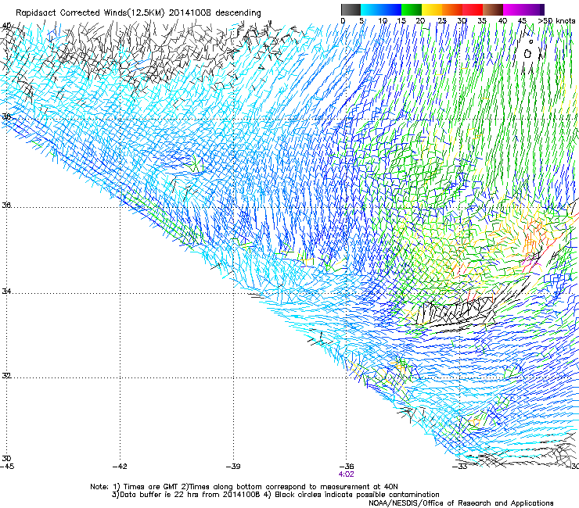Screen dimensions: 579x508
Task: Click the '>50 knots' legend label
Action: coord(556,20)
